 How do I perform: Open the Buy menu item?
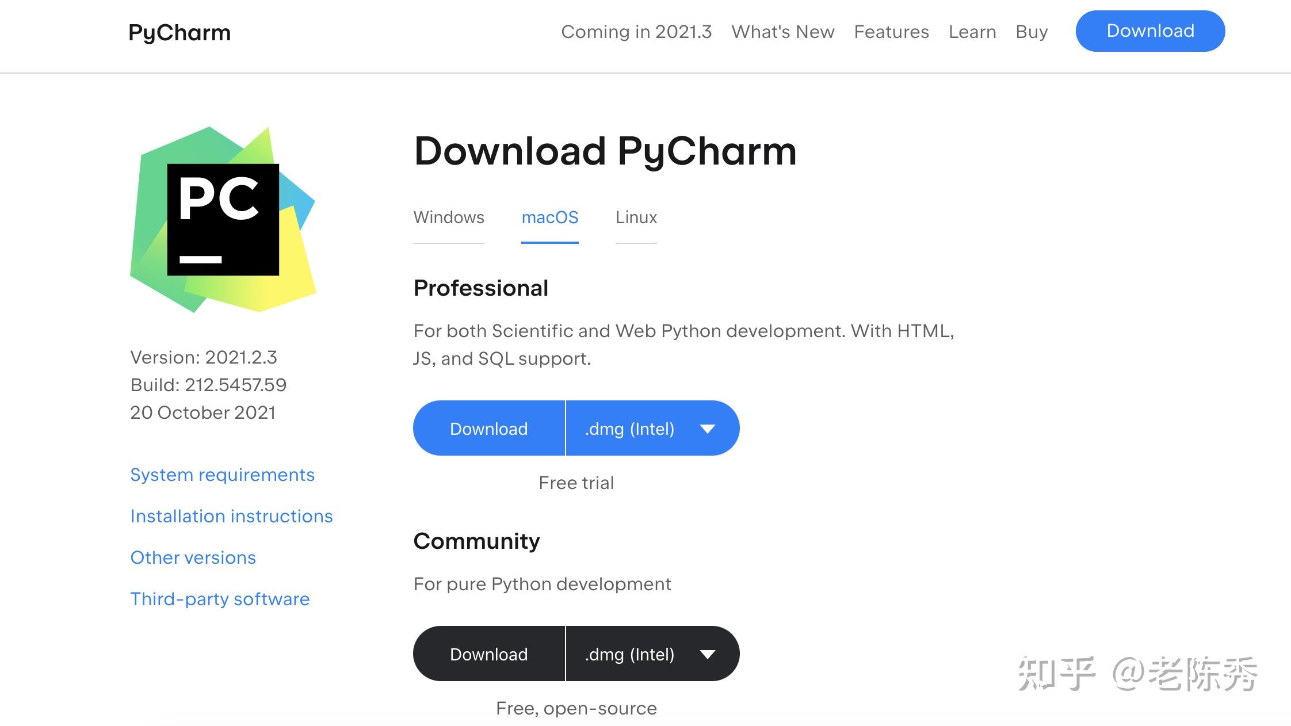[1031, 32]
